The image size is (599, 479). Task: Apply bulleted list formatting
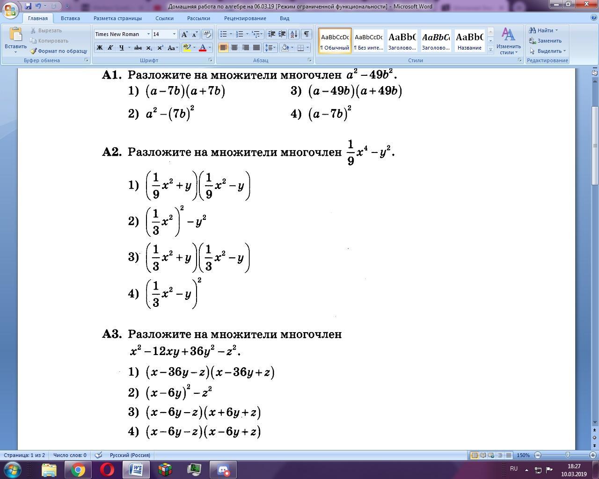coord(223,34)
